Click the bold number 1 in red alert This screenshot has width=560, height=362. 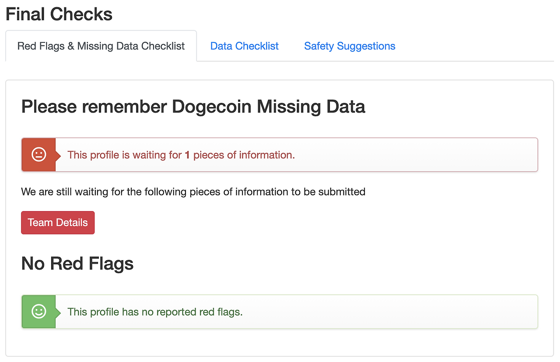(x=187, y=155)
